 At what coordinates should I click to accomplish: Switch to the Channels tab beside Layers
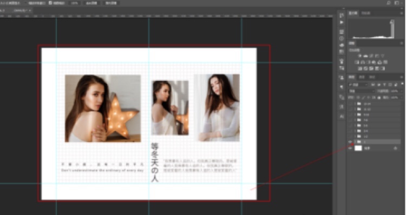pos(362,77)
